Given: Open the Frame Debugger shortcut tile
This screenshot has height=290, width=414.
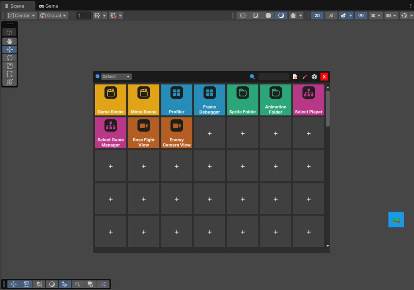Looking at the screenshot, I should pos(210,100).
